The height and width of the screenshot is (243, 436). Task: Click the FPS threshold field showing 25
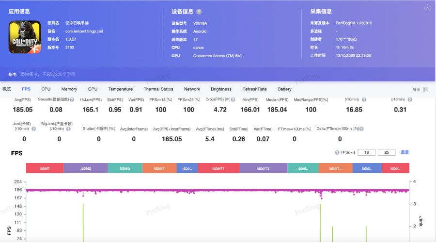pyautogui.click(x=387, y=152)
